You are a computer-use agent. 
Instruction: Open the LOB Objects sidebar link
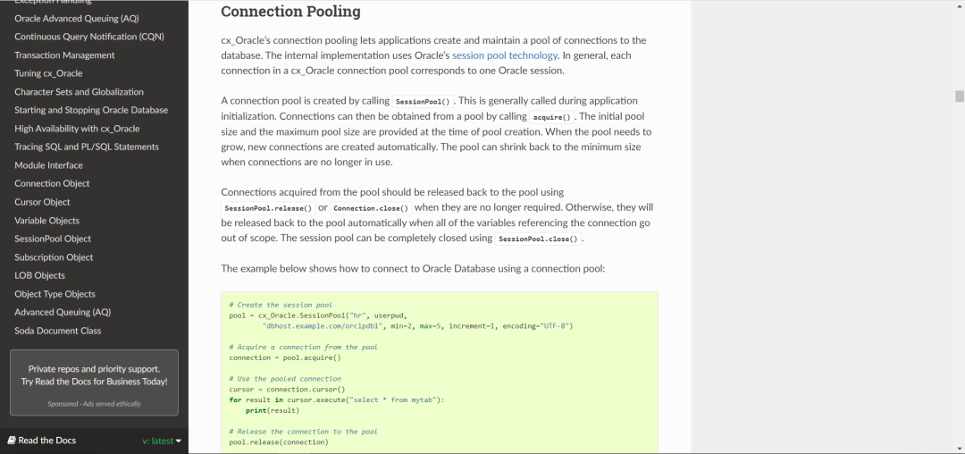pos(39,275)
